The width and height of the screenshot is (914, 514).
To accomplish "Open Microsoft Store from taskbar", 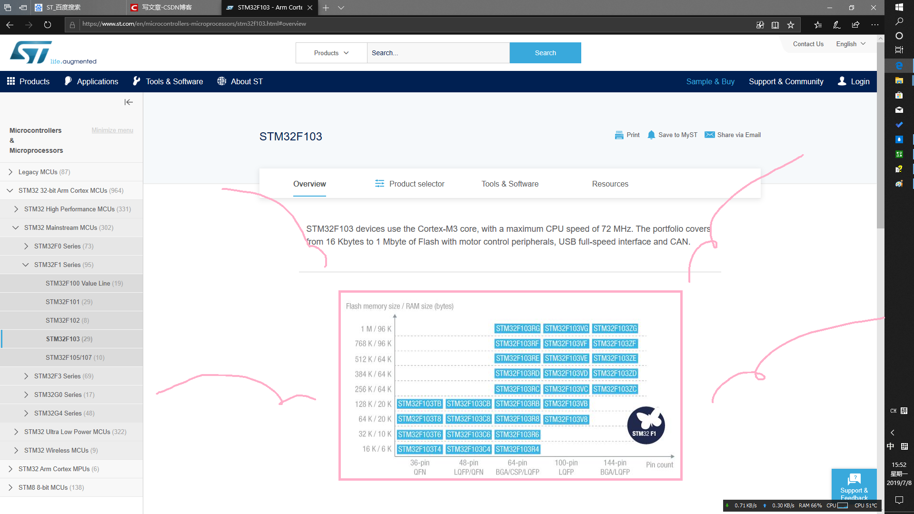I will click(899, 95).
